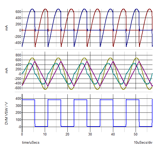The width and height of the screenshot is (158, 149).
Task: Click the "time/uSecs" x-axis label
Action: [31, 143]
